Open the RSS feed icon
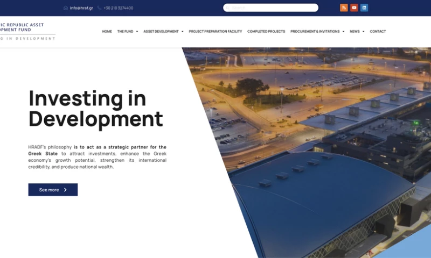Viewport: 431px width, 258px height. coord(344,8)
